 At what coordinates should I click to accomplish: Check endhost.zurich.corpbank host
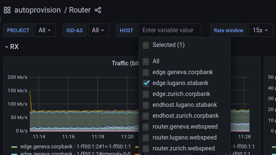point(146,116)
